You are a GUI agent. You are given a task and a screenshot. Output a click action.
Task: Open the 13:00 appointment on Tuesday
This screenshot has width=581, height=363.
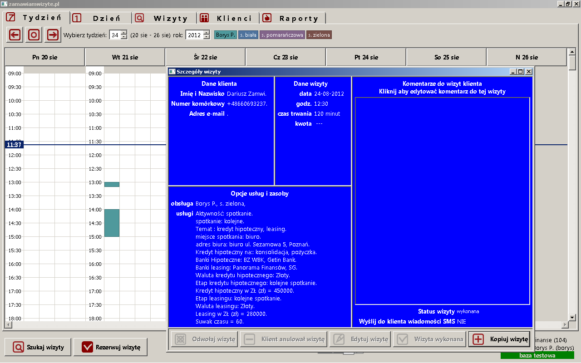coord(112,184)
